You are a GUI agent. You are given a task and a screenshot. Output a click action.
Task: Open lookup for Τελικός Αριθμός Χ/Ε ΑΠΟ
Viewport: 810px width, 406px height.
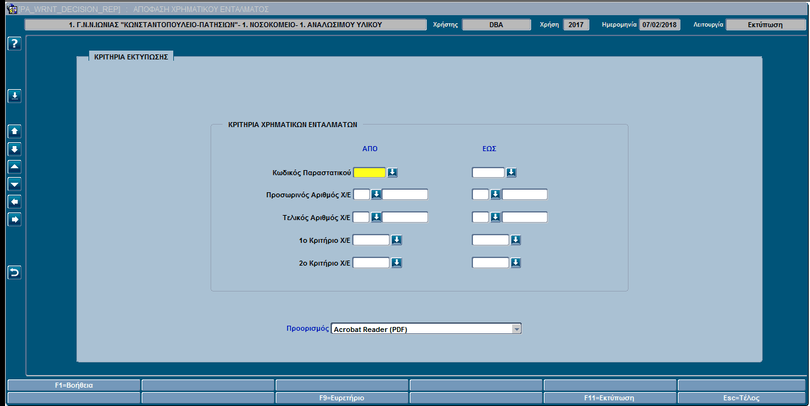click(376, 217)
